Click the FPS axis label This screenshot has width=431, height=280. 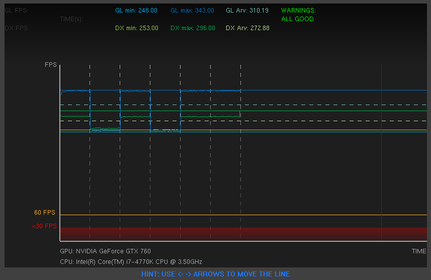(51, 64)
